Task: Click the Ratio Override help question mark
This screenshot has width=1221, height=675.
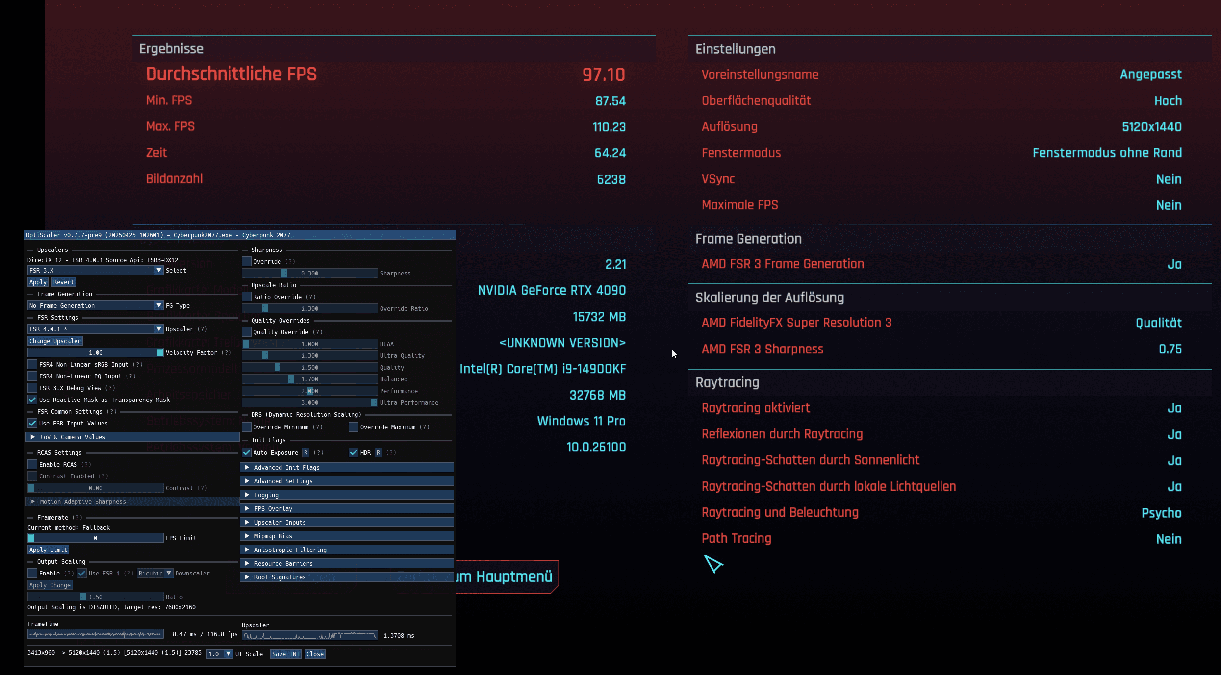Action: pos(310,297)
